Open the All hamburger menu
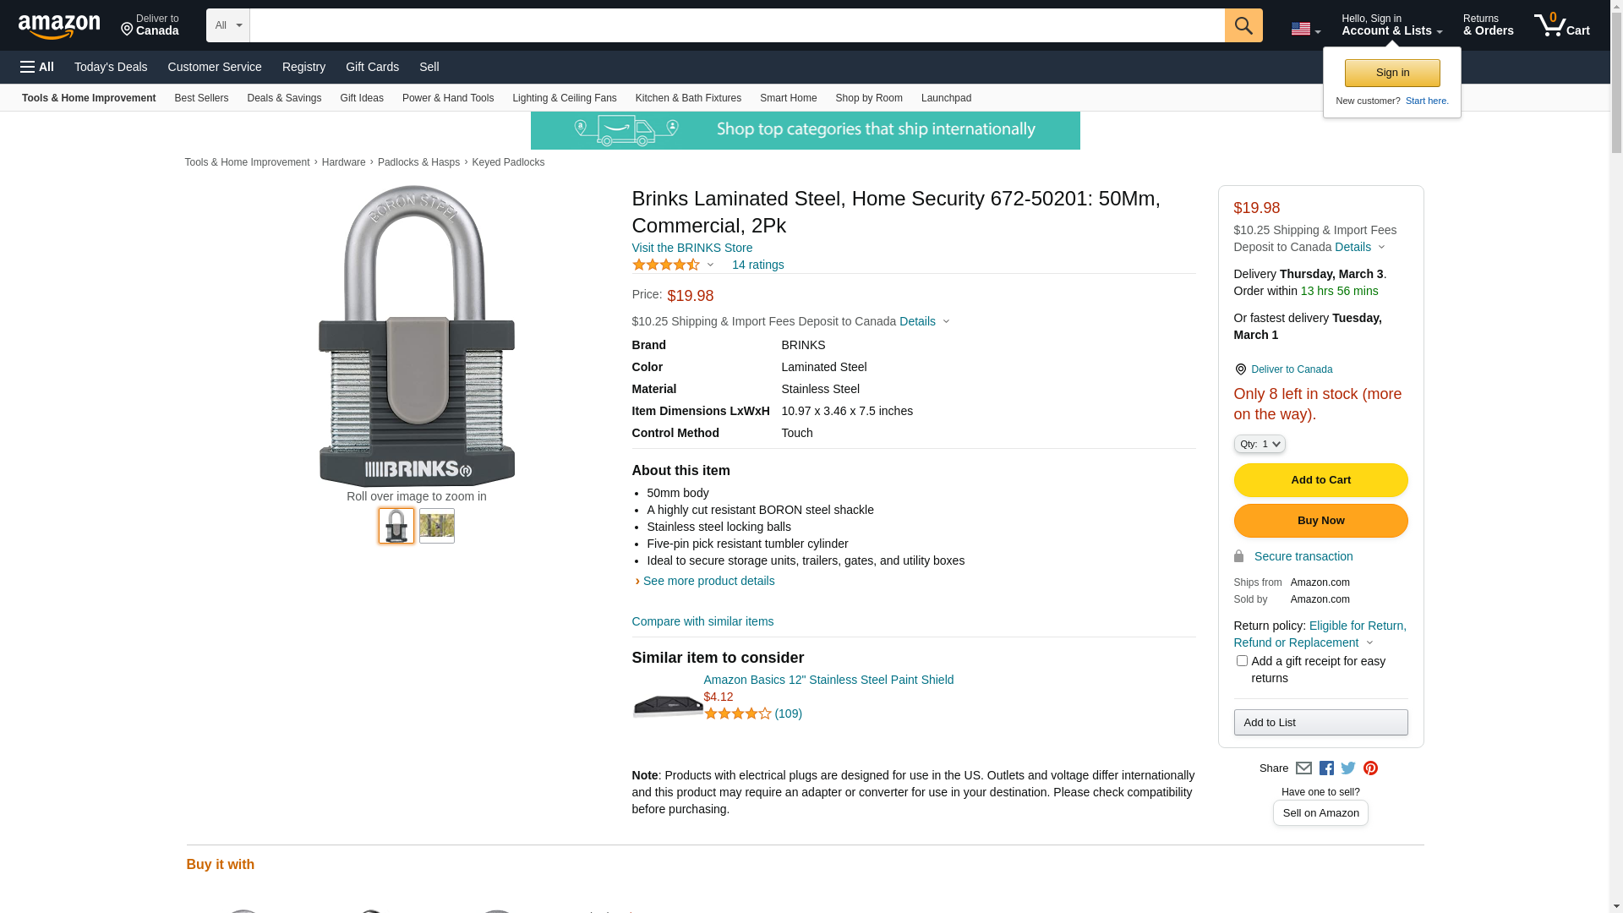 point(37,67)
